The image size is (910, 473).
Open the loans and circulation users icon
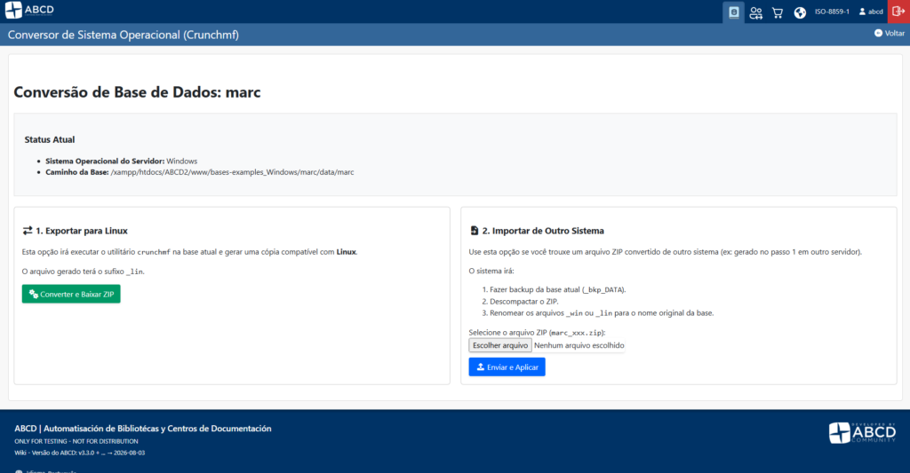755,12
